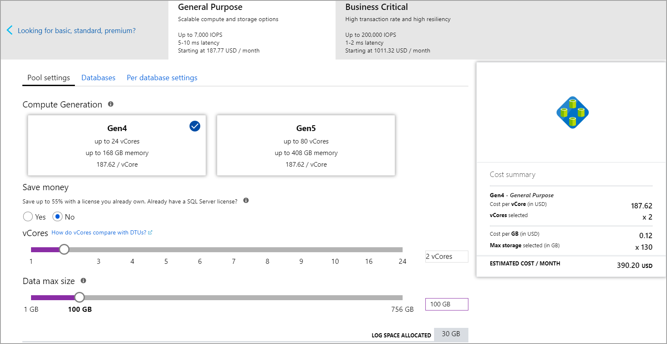Open the Per database settings tab
This screenshot has width=667, height=344.
(x=162, y=78)
